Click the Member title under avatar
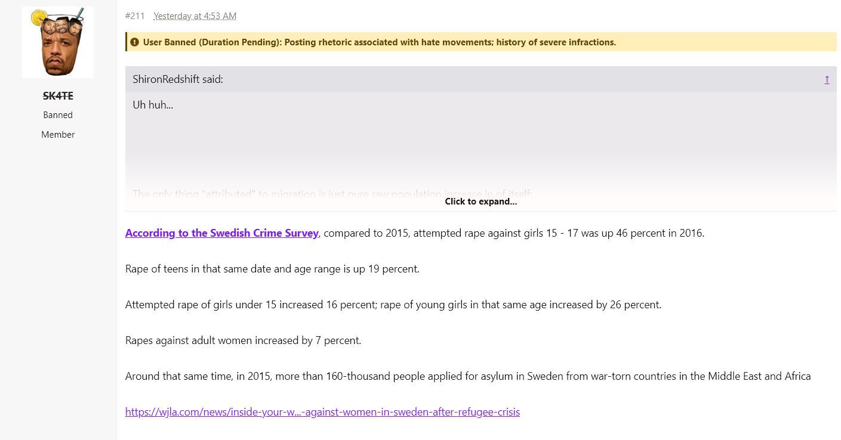The width and height of the screenshot is (841, 440). (58, 135)
